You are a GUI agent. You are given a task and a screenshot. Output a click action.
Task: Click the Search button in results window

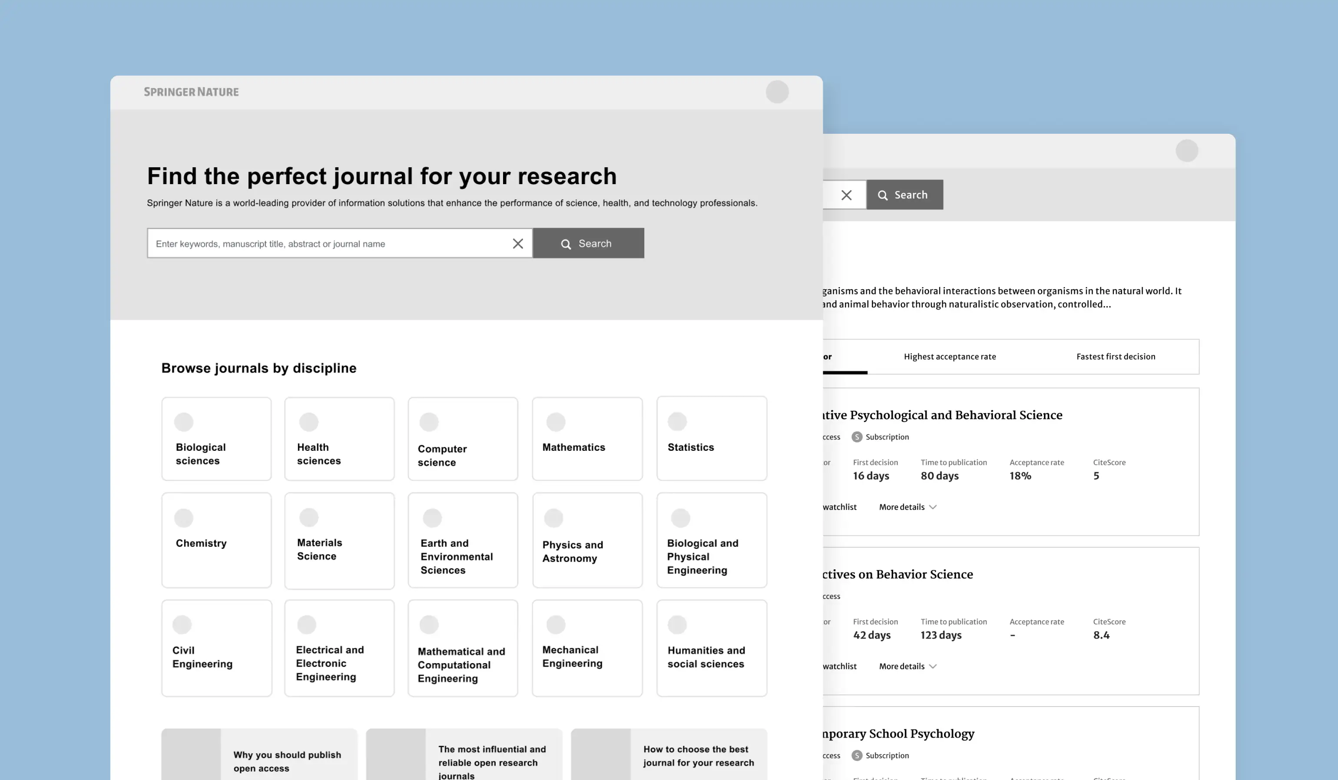pyautogui.click(x=905, y=195)
